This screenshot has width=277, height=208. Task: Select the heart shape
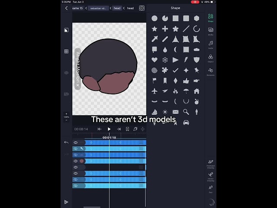coord(155,60)
